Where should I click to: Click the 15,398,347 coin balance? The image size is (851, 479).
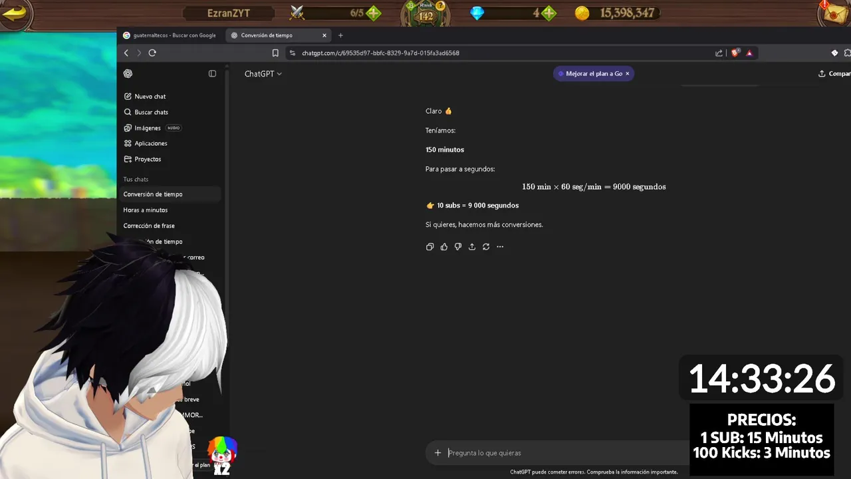coord(627,13)
